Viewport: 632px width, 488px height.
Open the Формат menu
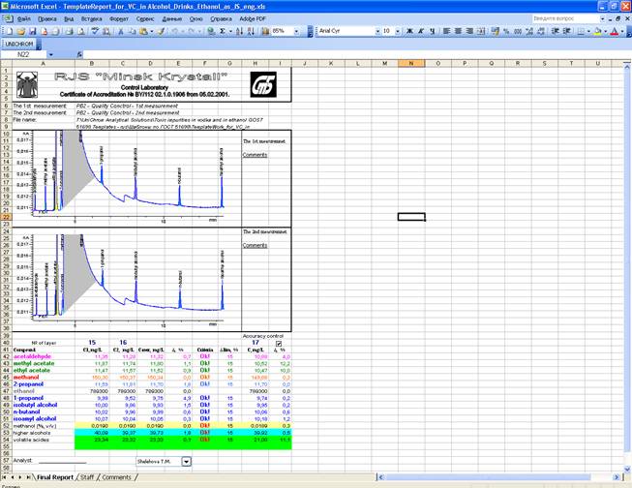pyautogui.click(x=119, y=18)
